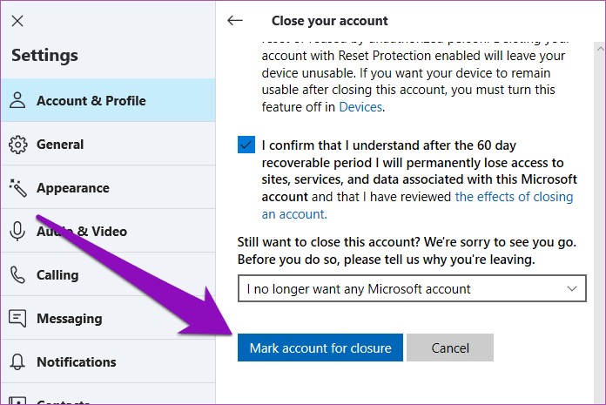Click the Calling phone icon
This screenshot has width=606, height=405.
tap(17, 275)
